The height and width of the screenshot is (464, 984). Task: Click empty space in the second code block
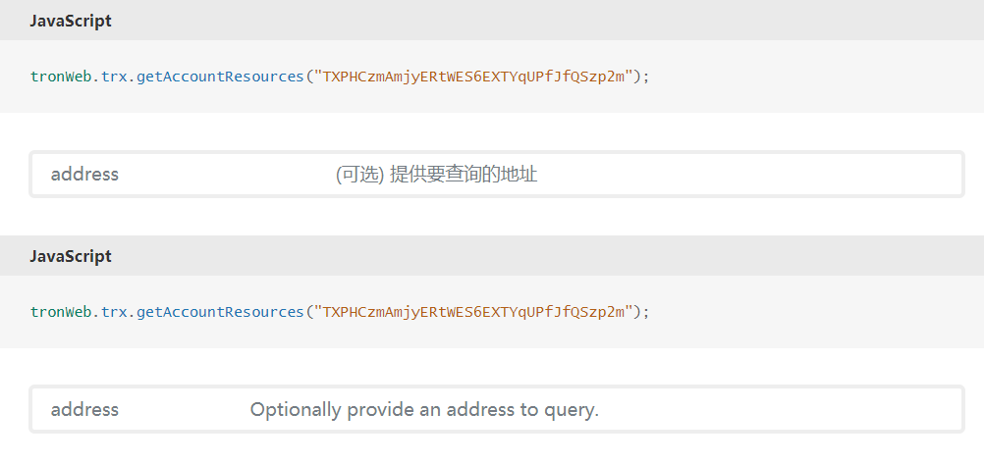(816, 312)
